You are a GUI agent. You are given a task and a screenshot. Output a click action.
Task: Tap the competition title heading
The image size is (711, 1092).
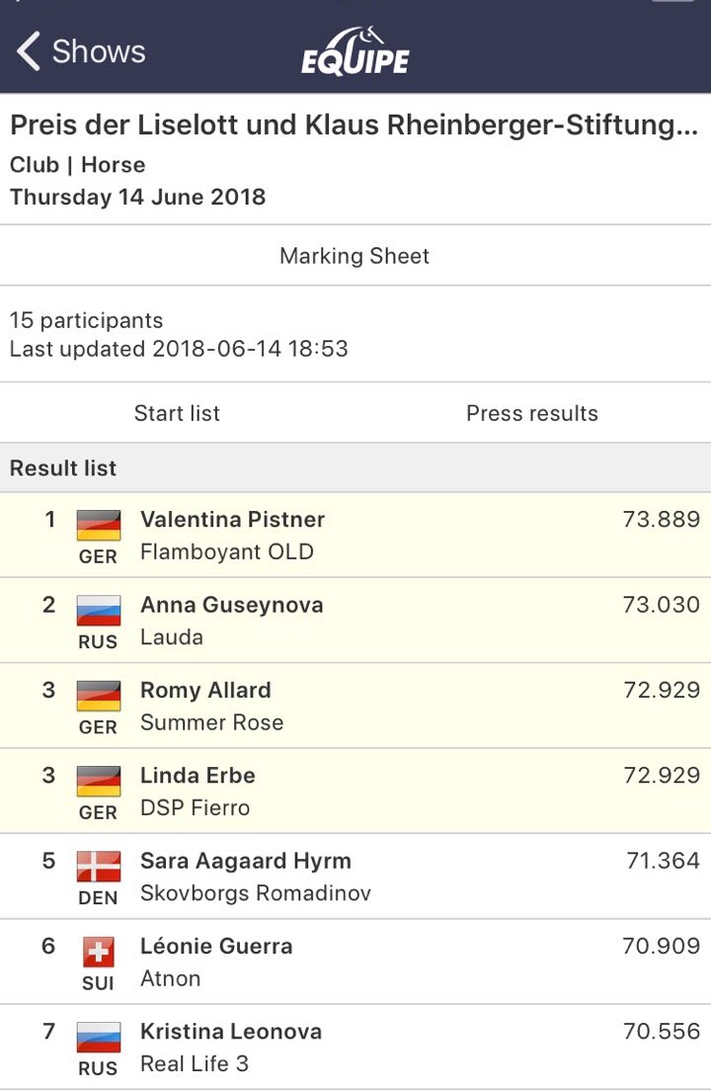click(x=355, y=126)
